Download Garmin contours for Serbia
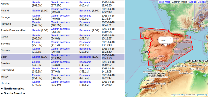208x97 pixels. pyautogui.click(x=60, y=36)
